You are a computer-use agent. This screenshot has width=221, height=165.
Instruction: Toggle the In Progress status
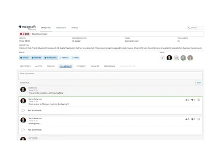coord(50,58)
